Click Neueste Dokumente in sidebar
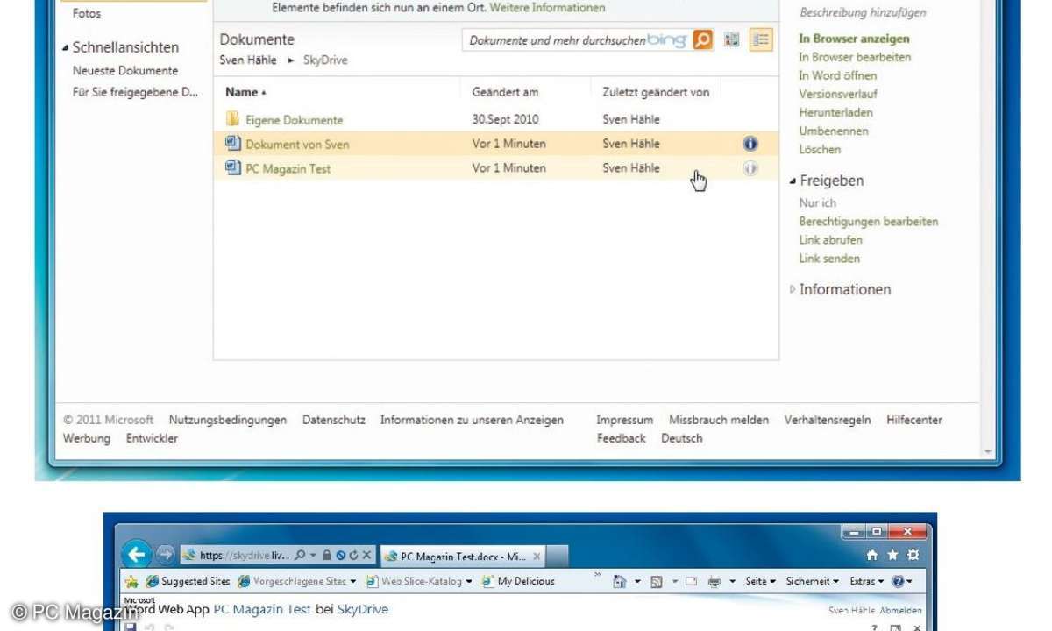The width and height of the screenshot is (1052, 631). pos(125,71)
